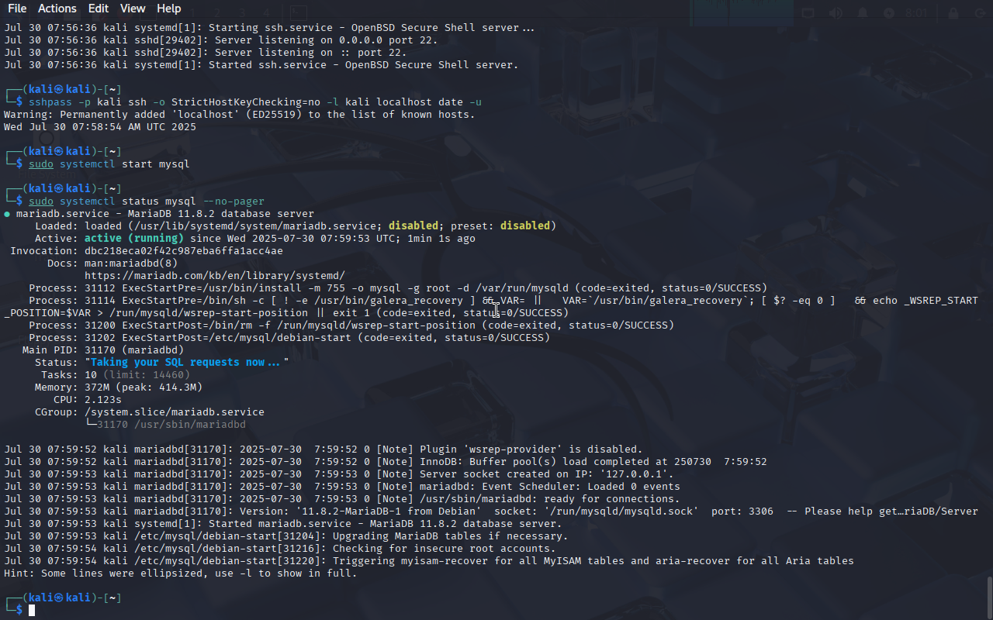Click "Plugin 'wsrep-provider' is disabled." log text

pos(531,449)
